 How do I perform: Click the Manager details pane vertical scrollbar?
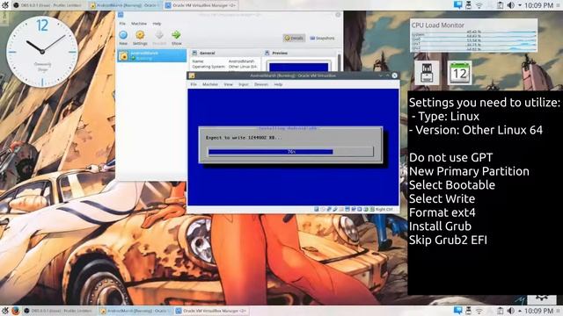coord(339,61)
